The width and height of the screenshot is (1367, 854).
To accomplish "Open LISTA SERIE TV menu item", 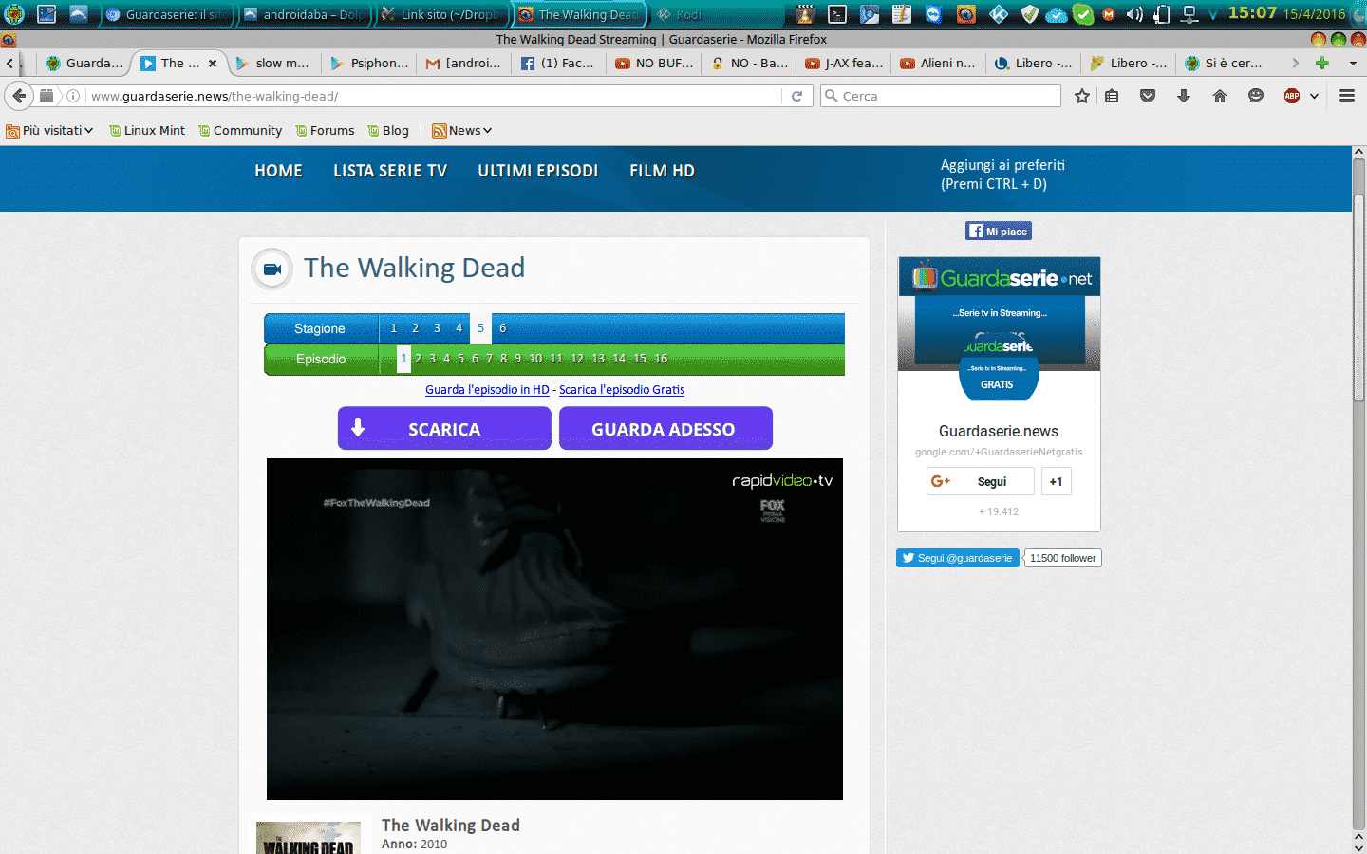I will click(390, 171).
